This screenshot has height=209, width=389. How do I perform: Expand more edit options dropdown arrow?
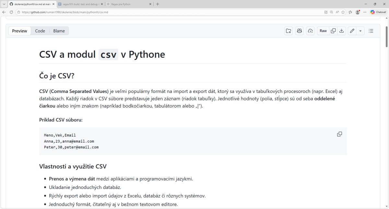click(x=360, y=31)
